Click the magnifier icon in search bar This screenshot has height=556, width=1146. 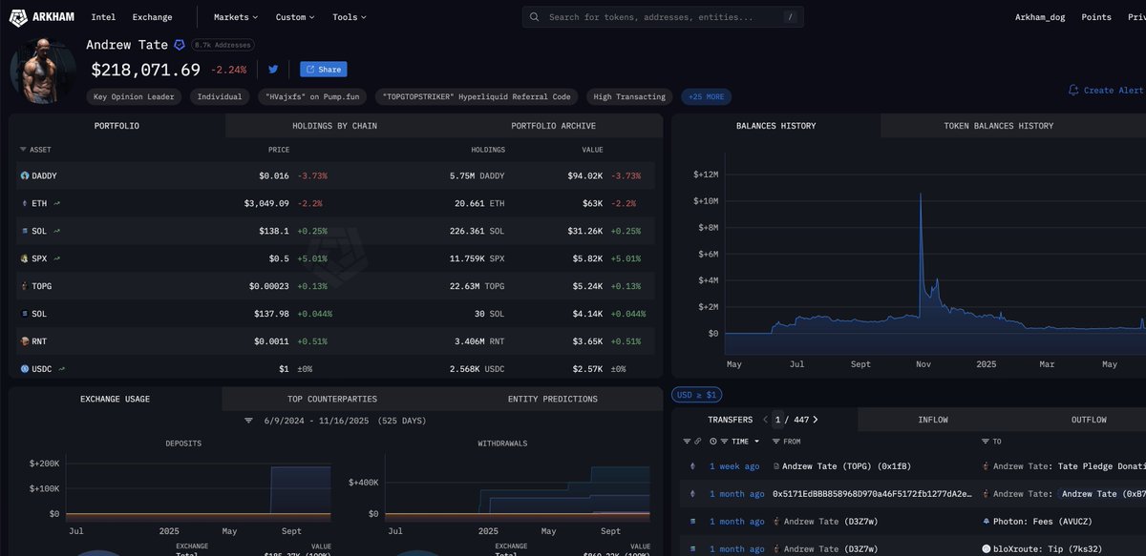pos(534,17)
